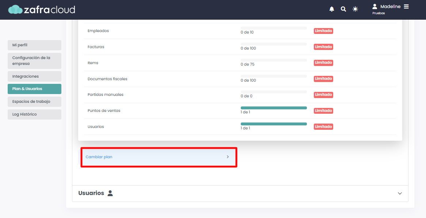This screenshot has height=218, width=426.
Task: Open Log Histórico
Action: [x=34, y=114]
